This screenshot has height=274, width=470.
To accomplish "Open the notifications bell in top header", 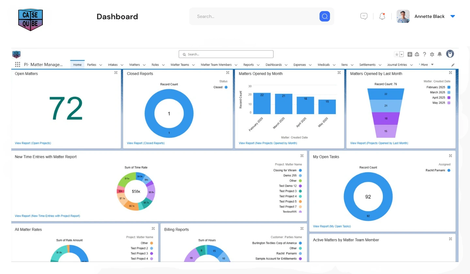I will pyautogui.click(x=382, y=16).
